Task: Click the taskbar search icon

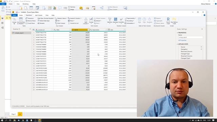Action: point(6,120)
